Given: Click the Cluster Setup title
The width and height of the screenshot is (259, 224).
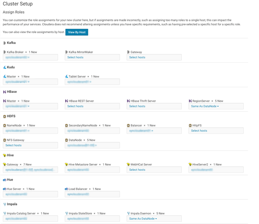Looking at the screenshot, I should tap(18, 4).
